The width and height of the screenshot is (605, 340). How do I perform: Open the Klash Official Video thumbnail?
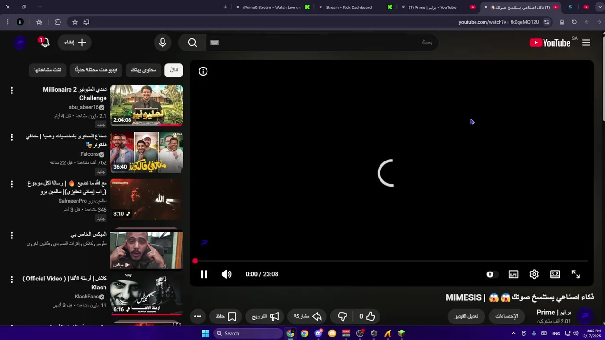(147, 295)
